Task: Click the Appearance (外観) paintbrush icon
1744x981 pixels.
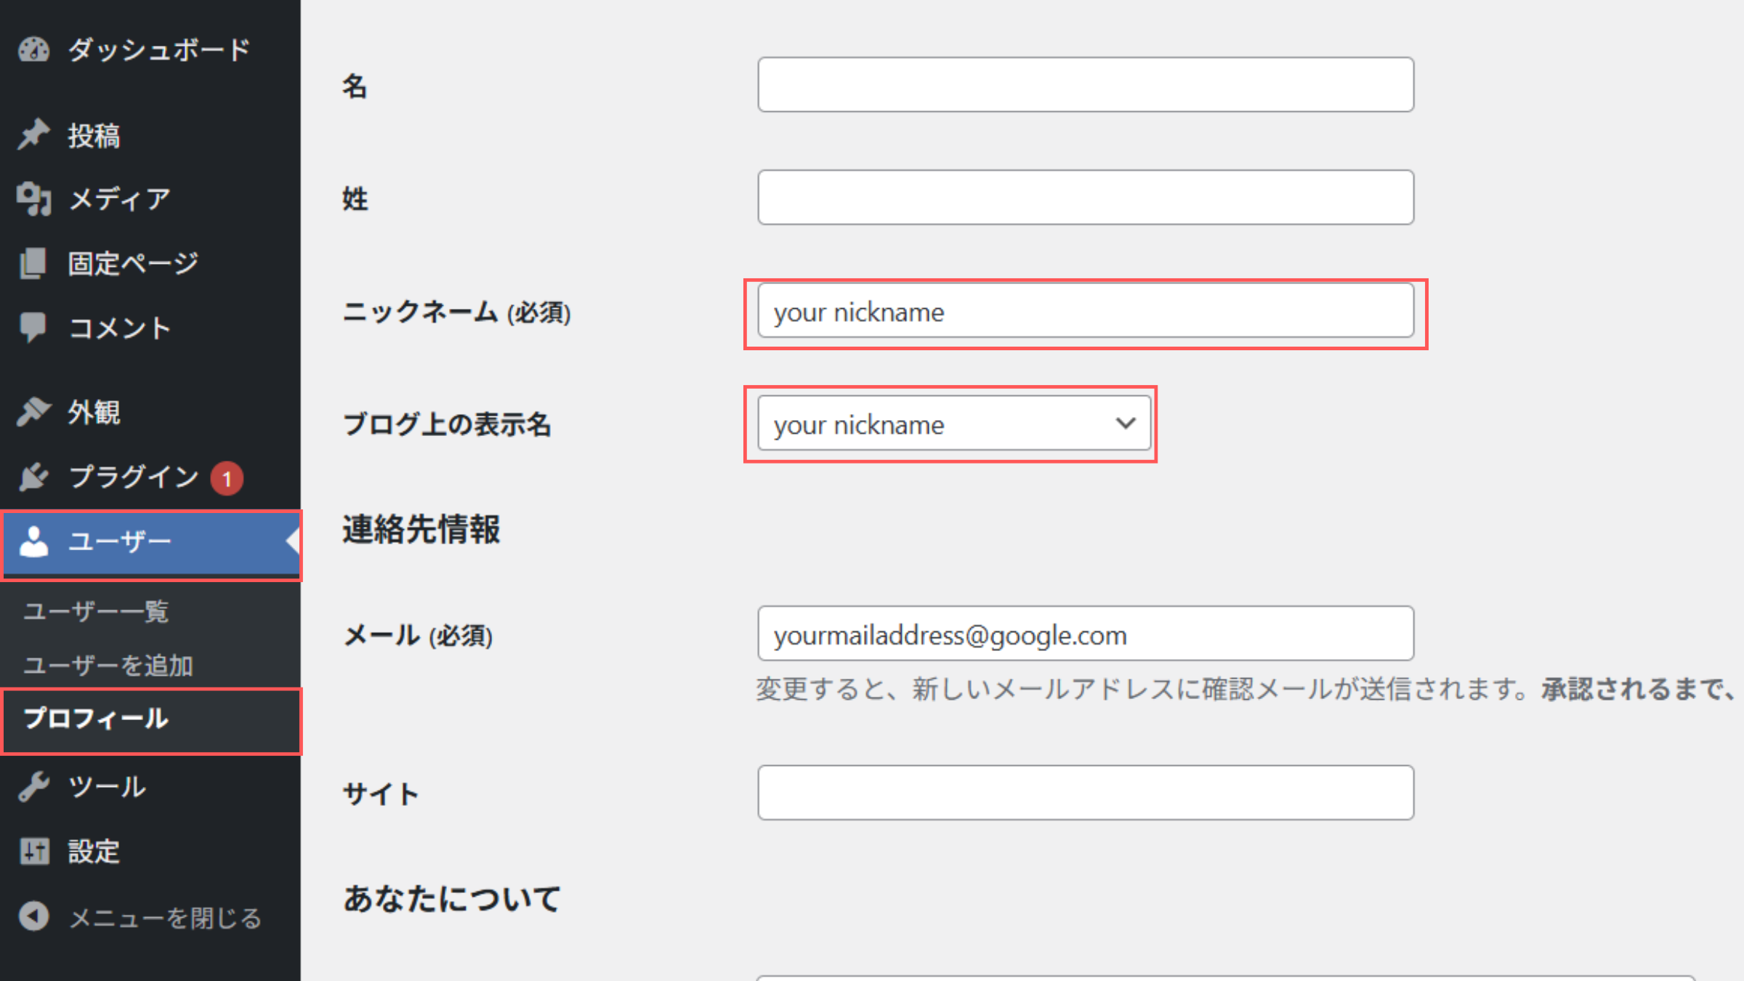Action: (33, 412)
